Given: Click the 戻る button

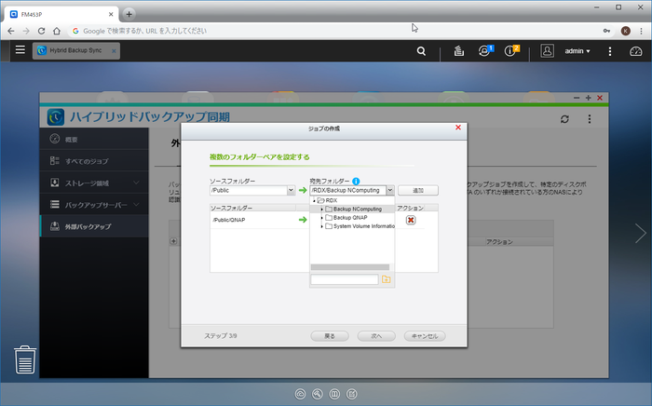Looking at the screenshot, I should 330,336.
